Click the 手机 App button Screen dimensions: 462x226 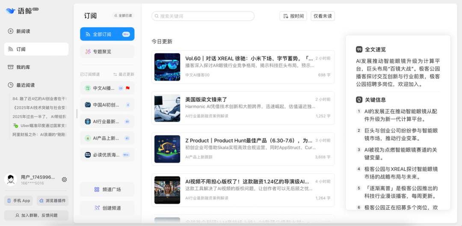click(x=18, y=200)
